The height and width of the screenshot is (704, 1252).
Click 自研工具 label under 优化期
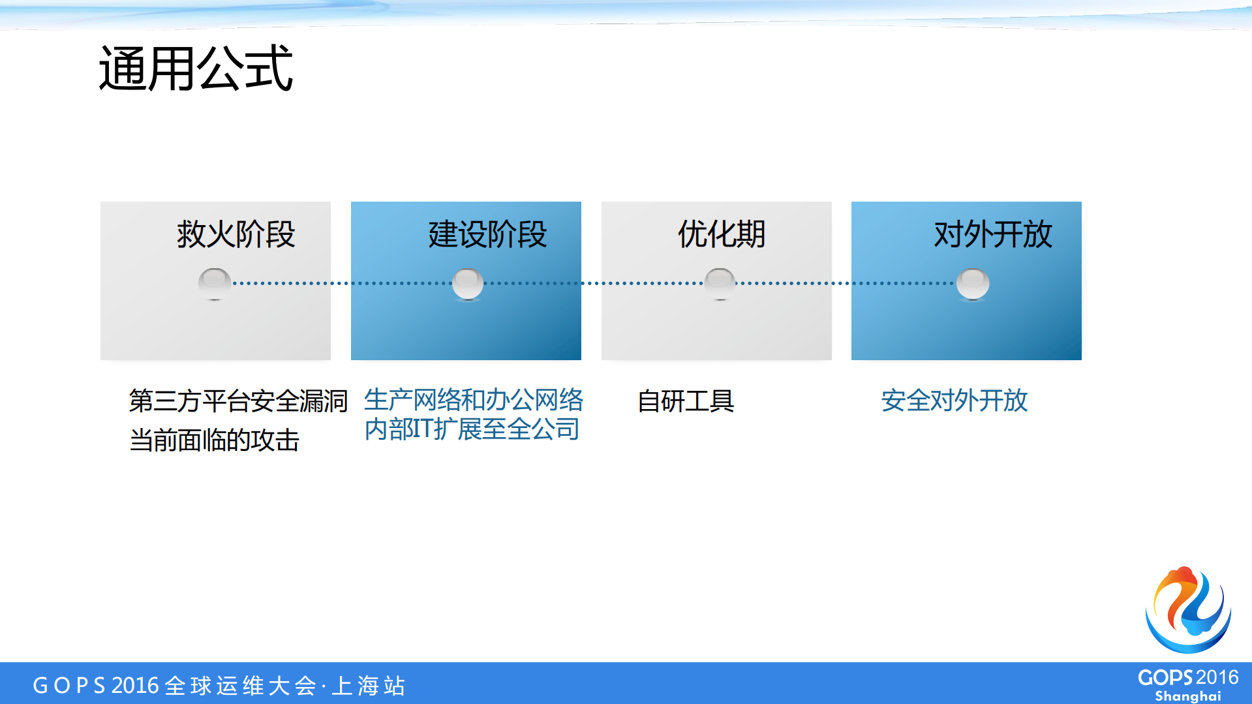tap(686, 403)
